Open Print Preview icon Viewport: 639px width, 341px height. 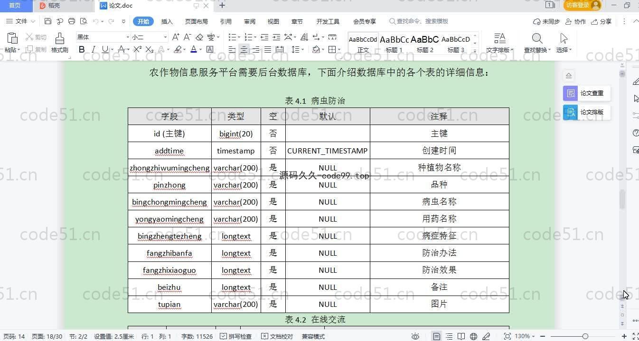(x=84, y=21)
